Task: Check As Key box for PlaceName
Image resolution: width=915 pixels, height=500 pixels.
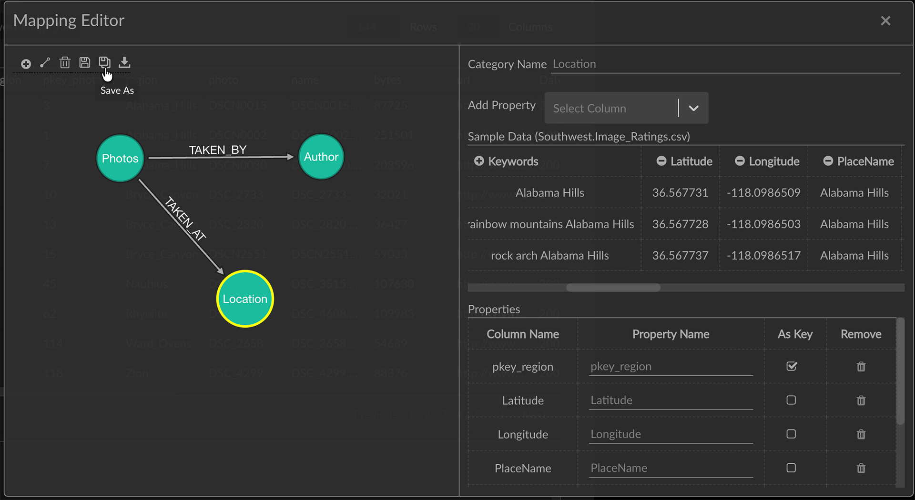Action: pyautogui.click(x=791, y=468)
